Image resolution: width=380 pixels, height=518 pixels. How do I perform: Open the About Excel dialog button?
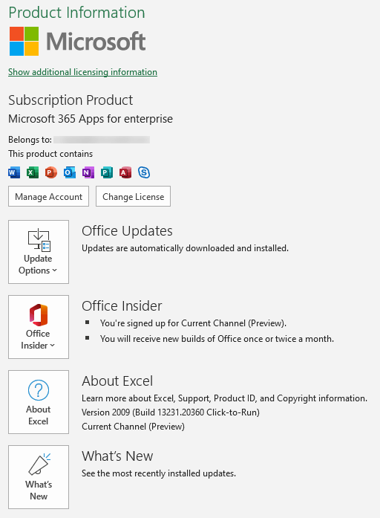click(39, 402)
